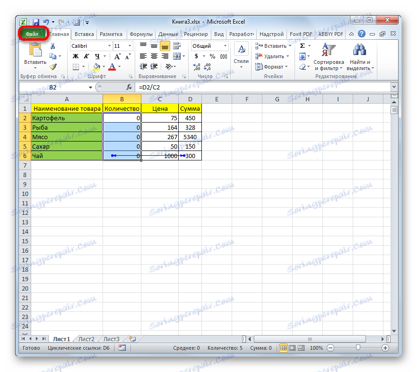Switch to the Вставка ribbon tab
Image resolution: width=417 pixels, height=372 pixels.
tap(84, 34)
